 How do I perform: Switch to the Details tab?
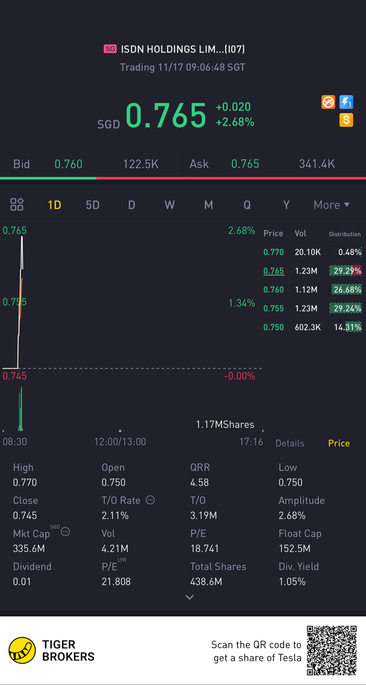pos(290,443)
